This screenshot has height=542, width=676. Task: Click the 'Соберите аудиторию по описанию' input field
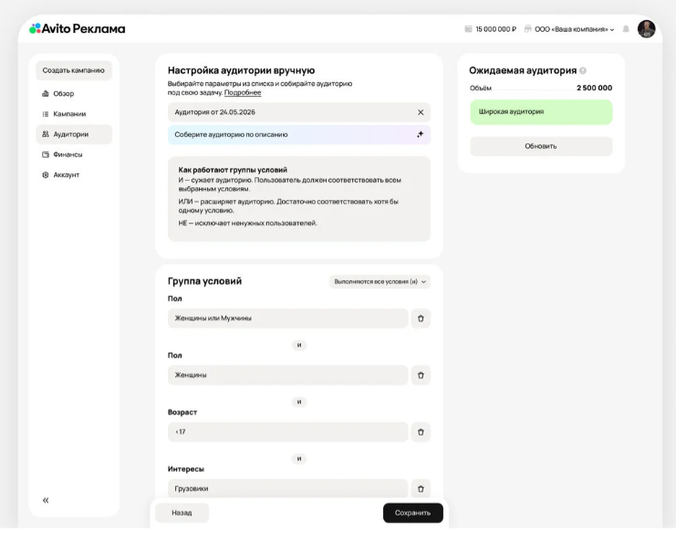pos(287,134)
